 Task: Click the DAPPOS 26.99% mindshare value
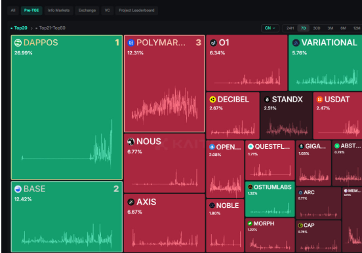click(x=24, y=53)
